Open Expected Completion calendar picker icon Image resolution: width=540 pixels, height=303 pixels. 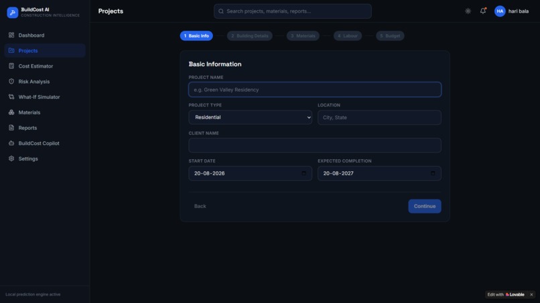coord(433,173)
